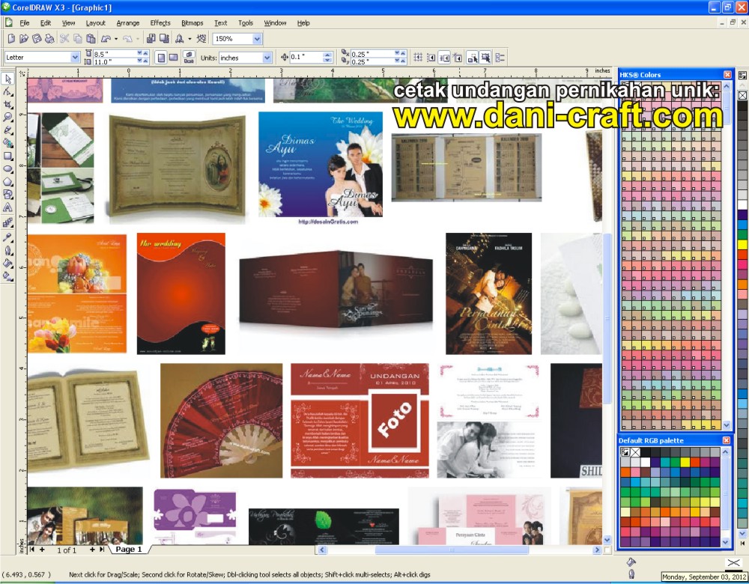
Task: Select the Rectangle tool
Action: coord(7,156)
